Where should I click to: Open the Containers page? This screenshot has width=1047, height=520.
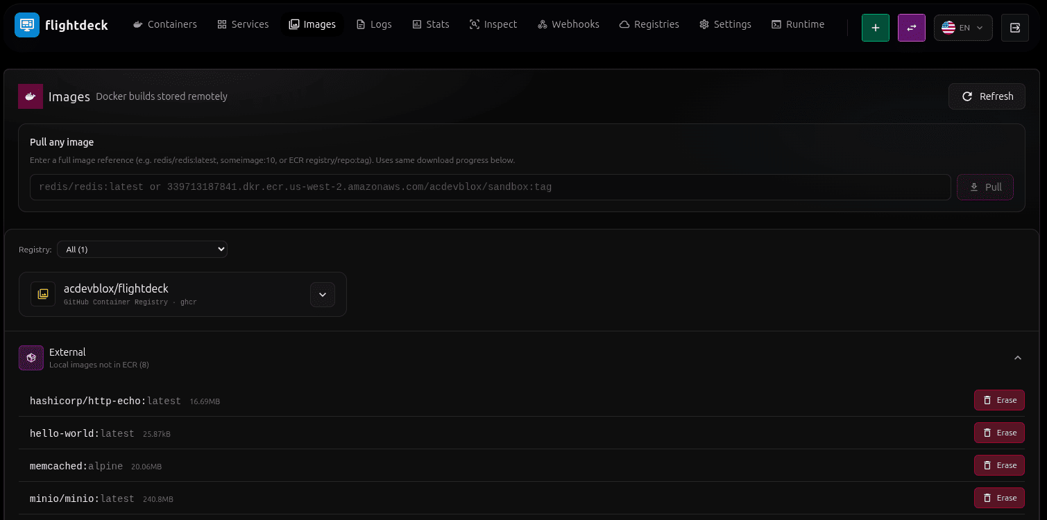coord(165,24)
